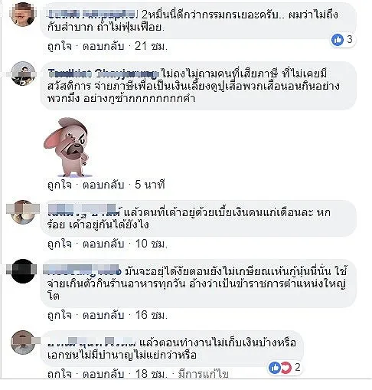Click the 16 ชม. timestamp link
This screenshot has width=372, height=390.
tap(151, 315)
